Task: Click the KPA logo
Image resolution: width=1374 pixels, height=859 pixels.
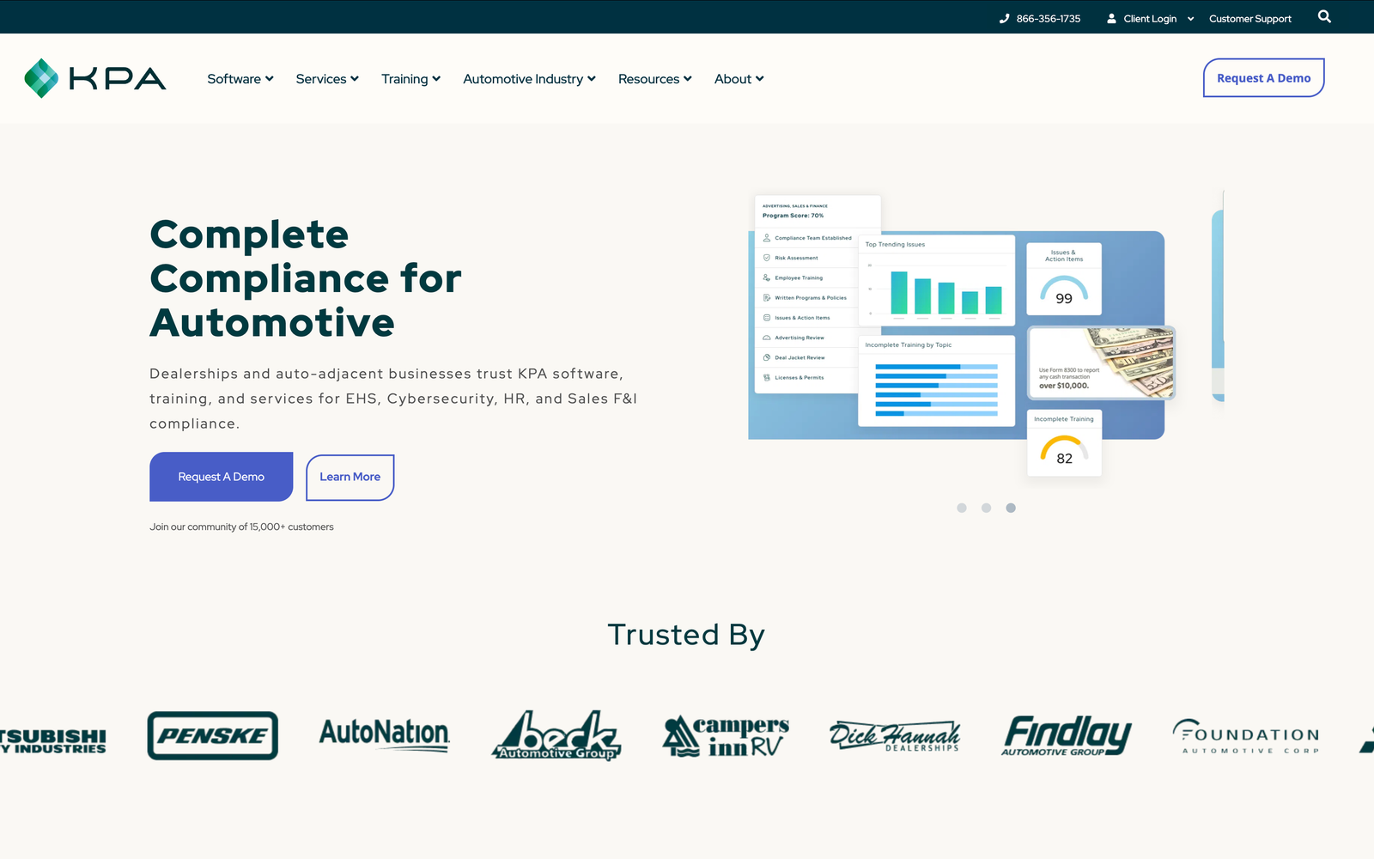Action: (x=95, y=78)
